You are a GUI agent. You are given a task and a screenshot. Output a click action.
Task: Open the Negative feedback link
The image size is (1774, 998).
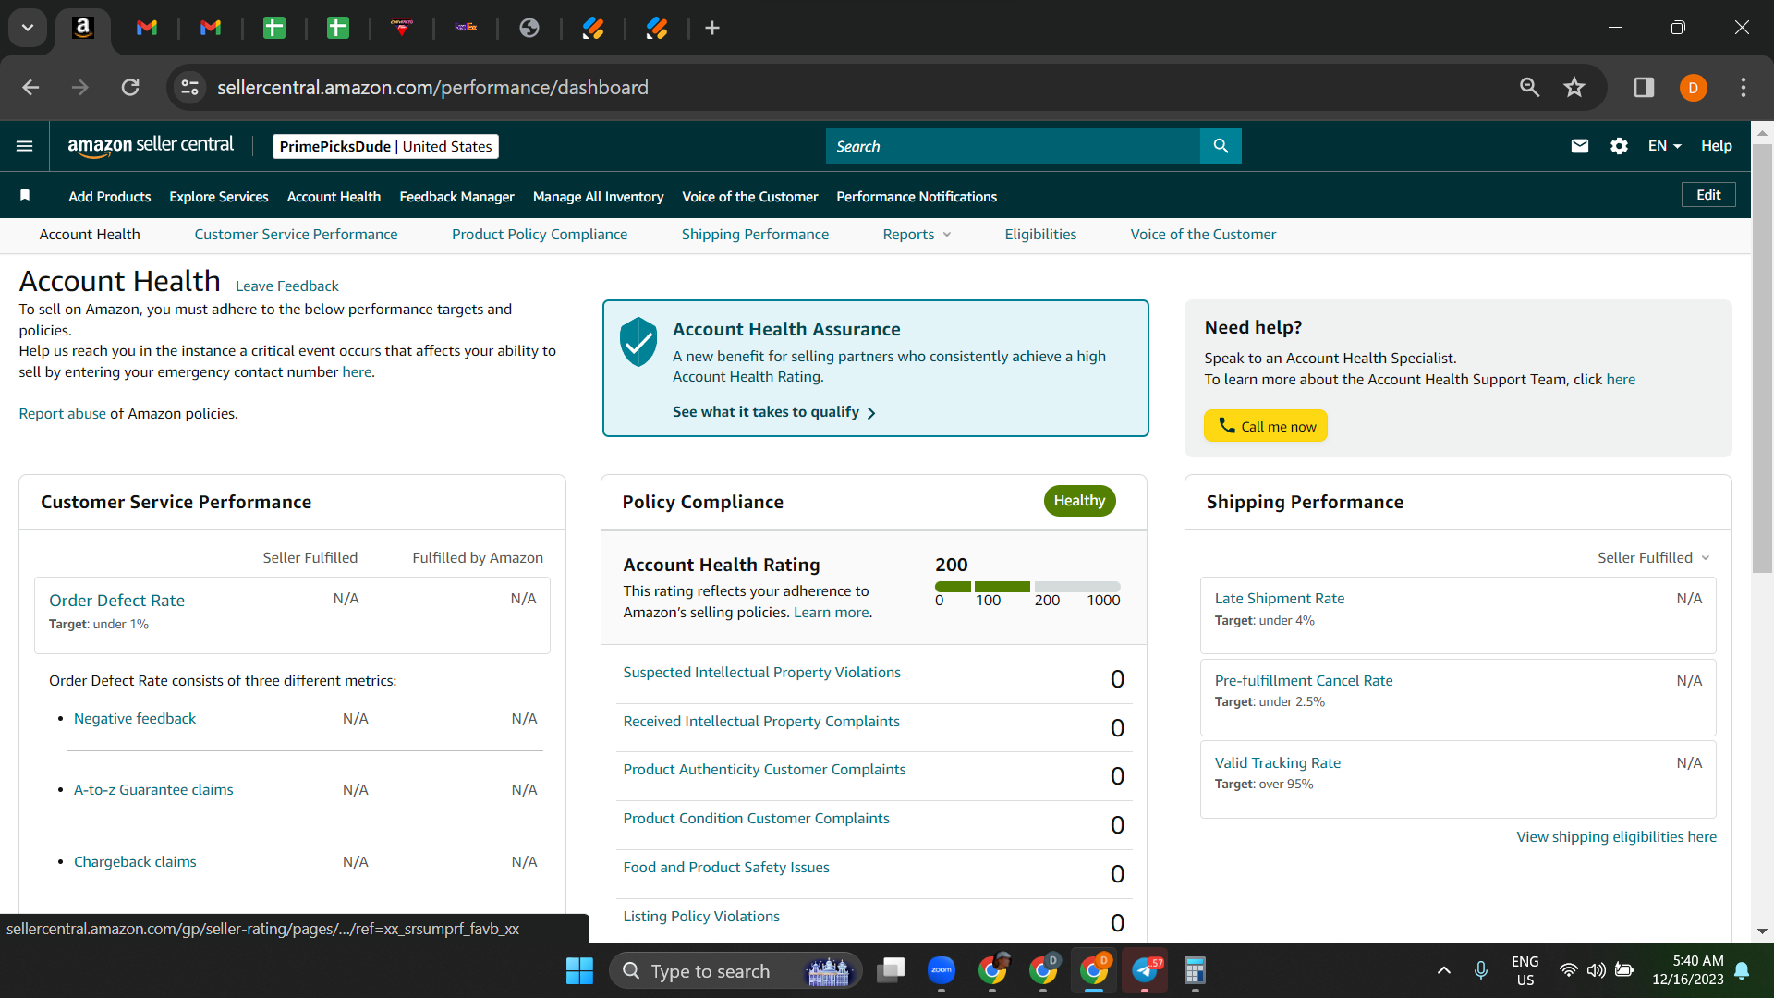[135, 719]
